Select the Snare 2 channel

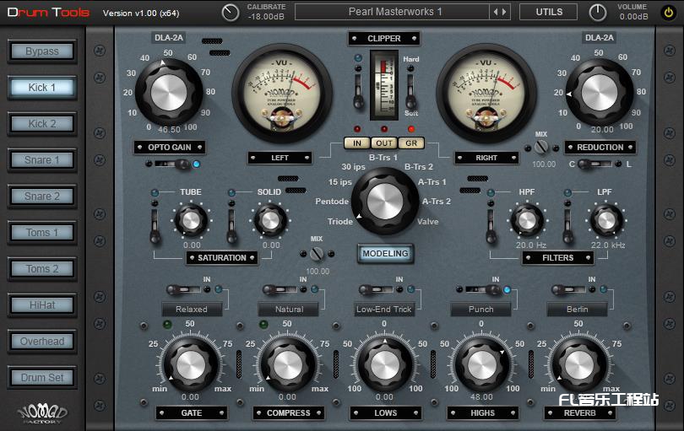42,197
